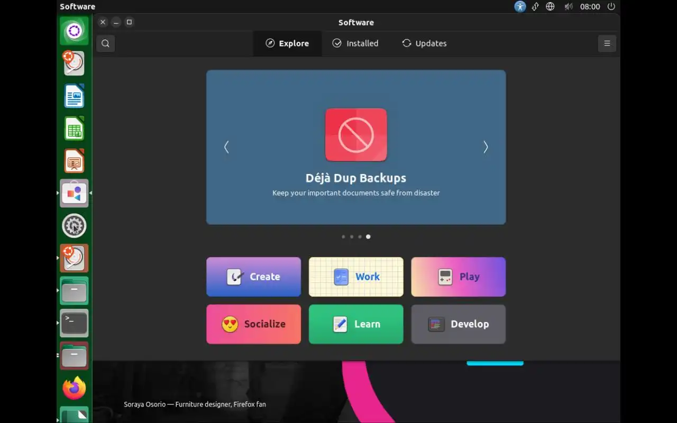Open the Play category

458,277
